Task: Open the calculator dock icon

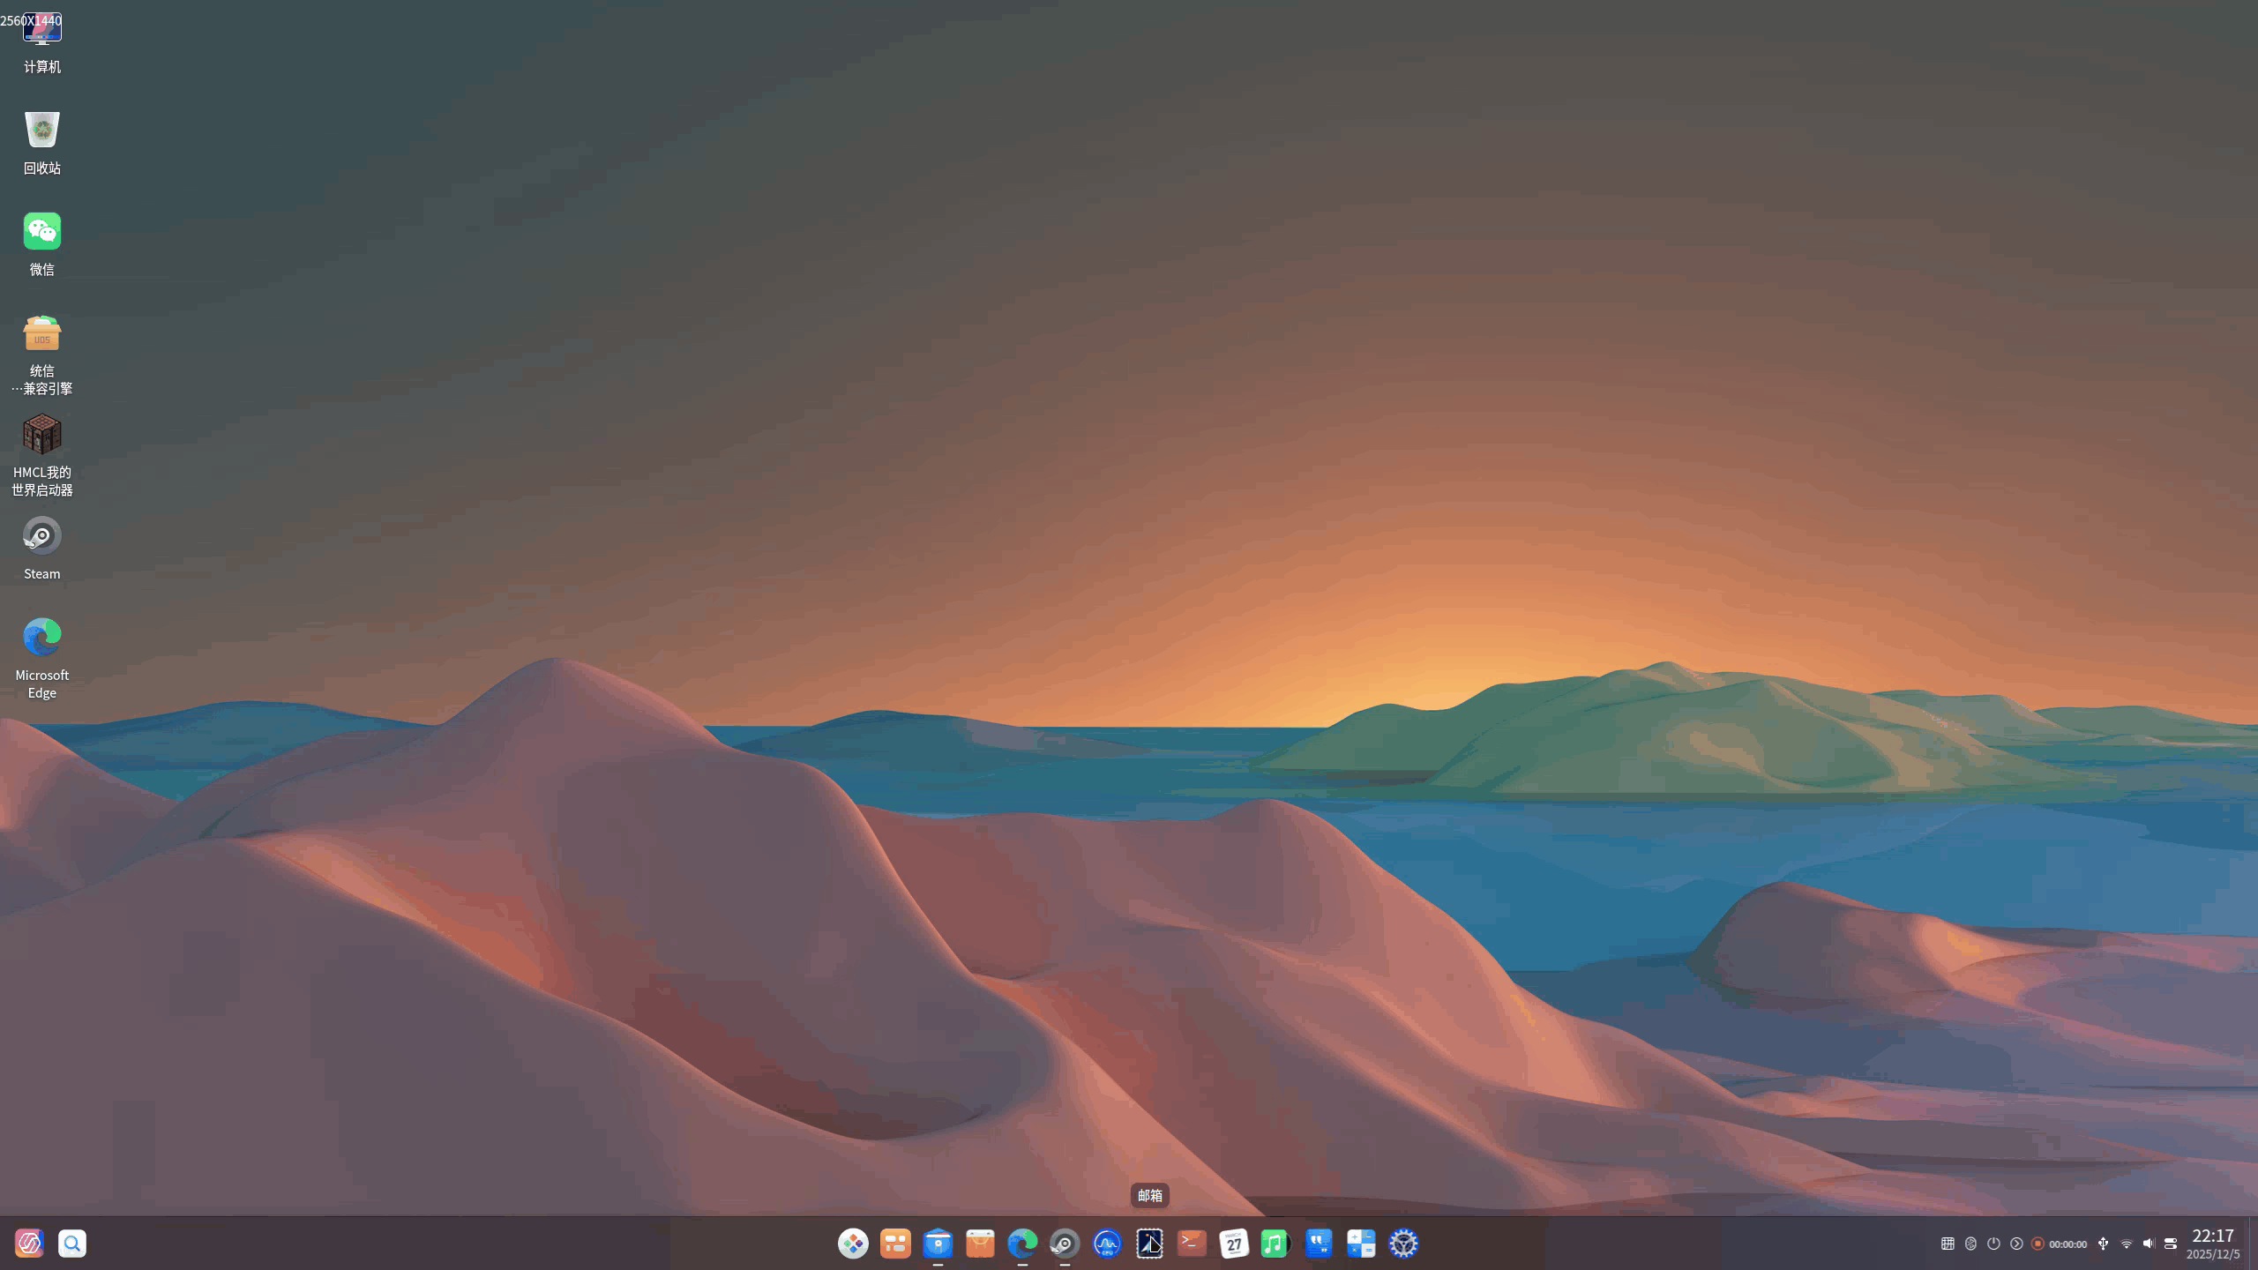Action: click(x=1361, y=1244)
